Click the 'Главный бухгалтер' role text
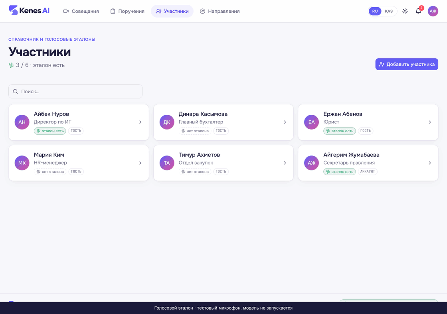Screen dimensions: 447x314 click(201, 122)
